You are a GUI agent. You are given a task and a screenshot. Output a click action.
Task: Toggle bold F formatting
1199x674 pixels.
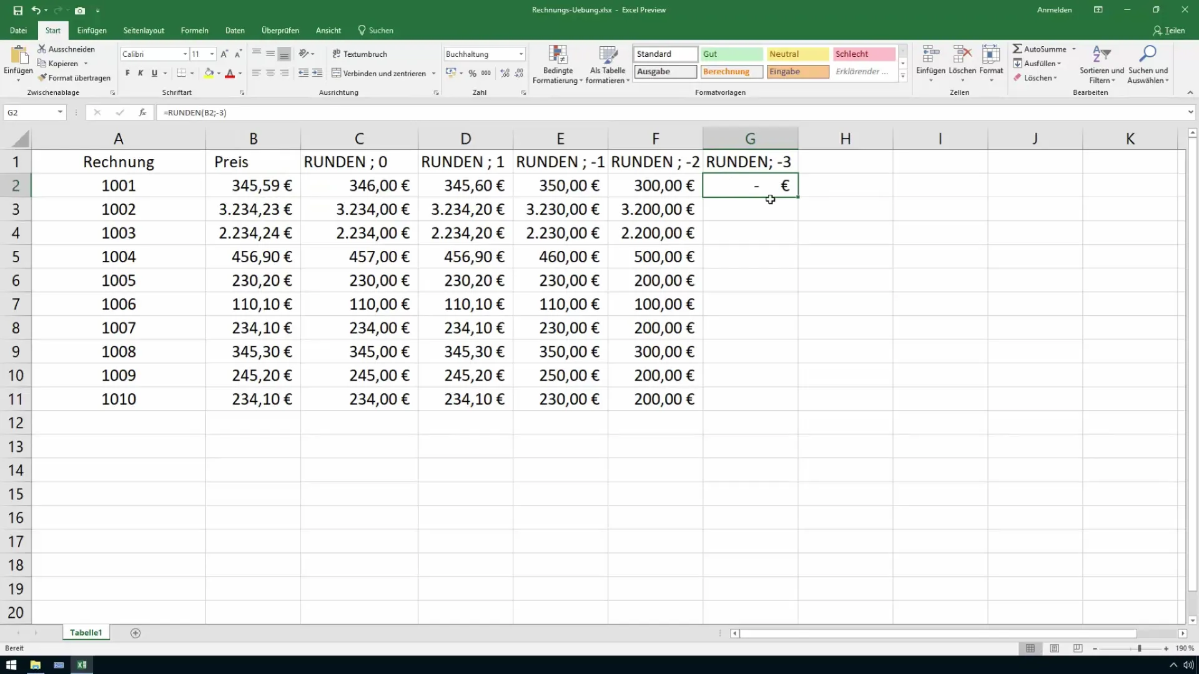(127, 73)
